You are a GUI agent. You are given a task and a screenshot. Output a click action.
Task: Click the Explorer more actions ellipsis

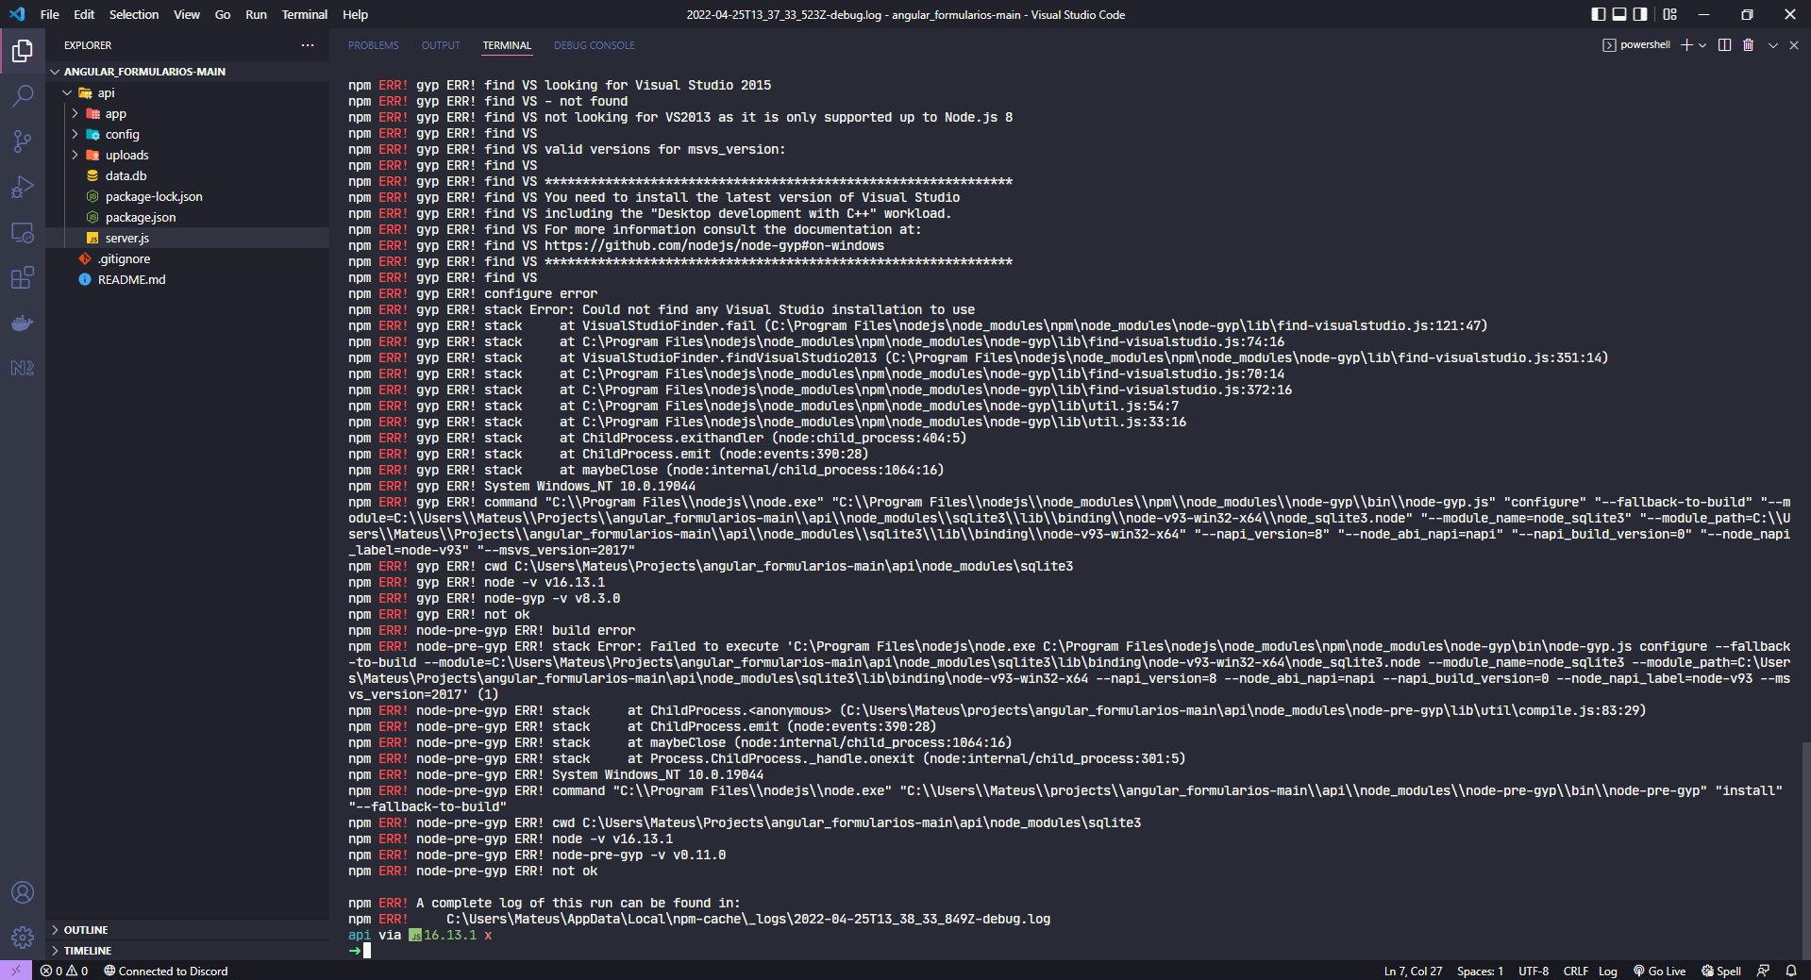pyautogui.click(x=308, y=45)
